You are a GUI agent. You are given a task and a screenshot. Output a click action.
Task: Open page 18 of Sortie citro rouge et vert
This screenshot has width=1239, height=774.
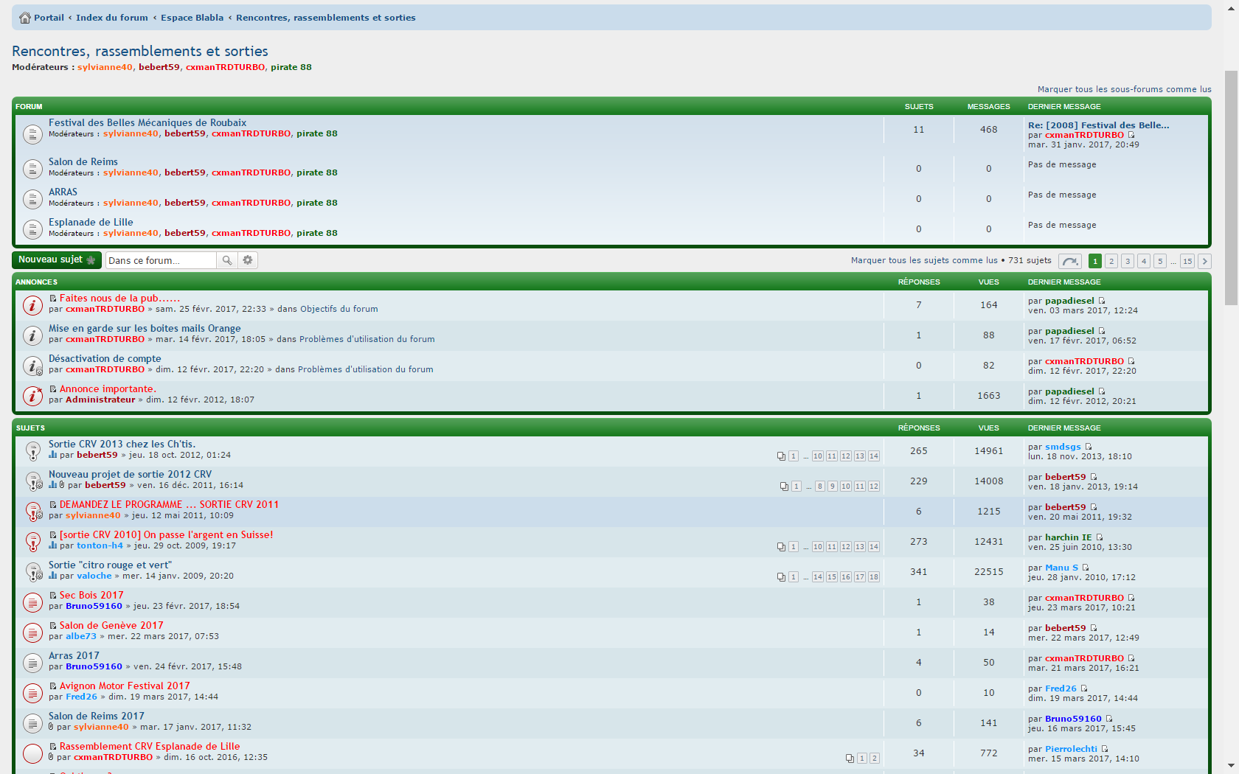874,577
